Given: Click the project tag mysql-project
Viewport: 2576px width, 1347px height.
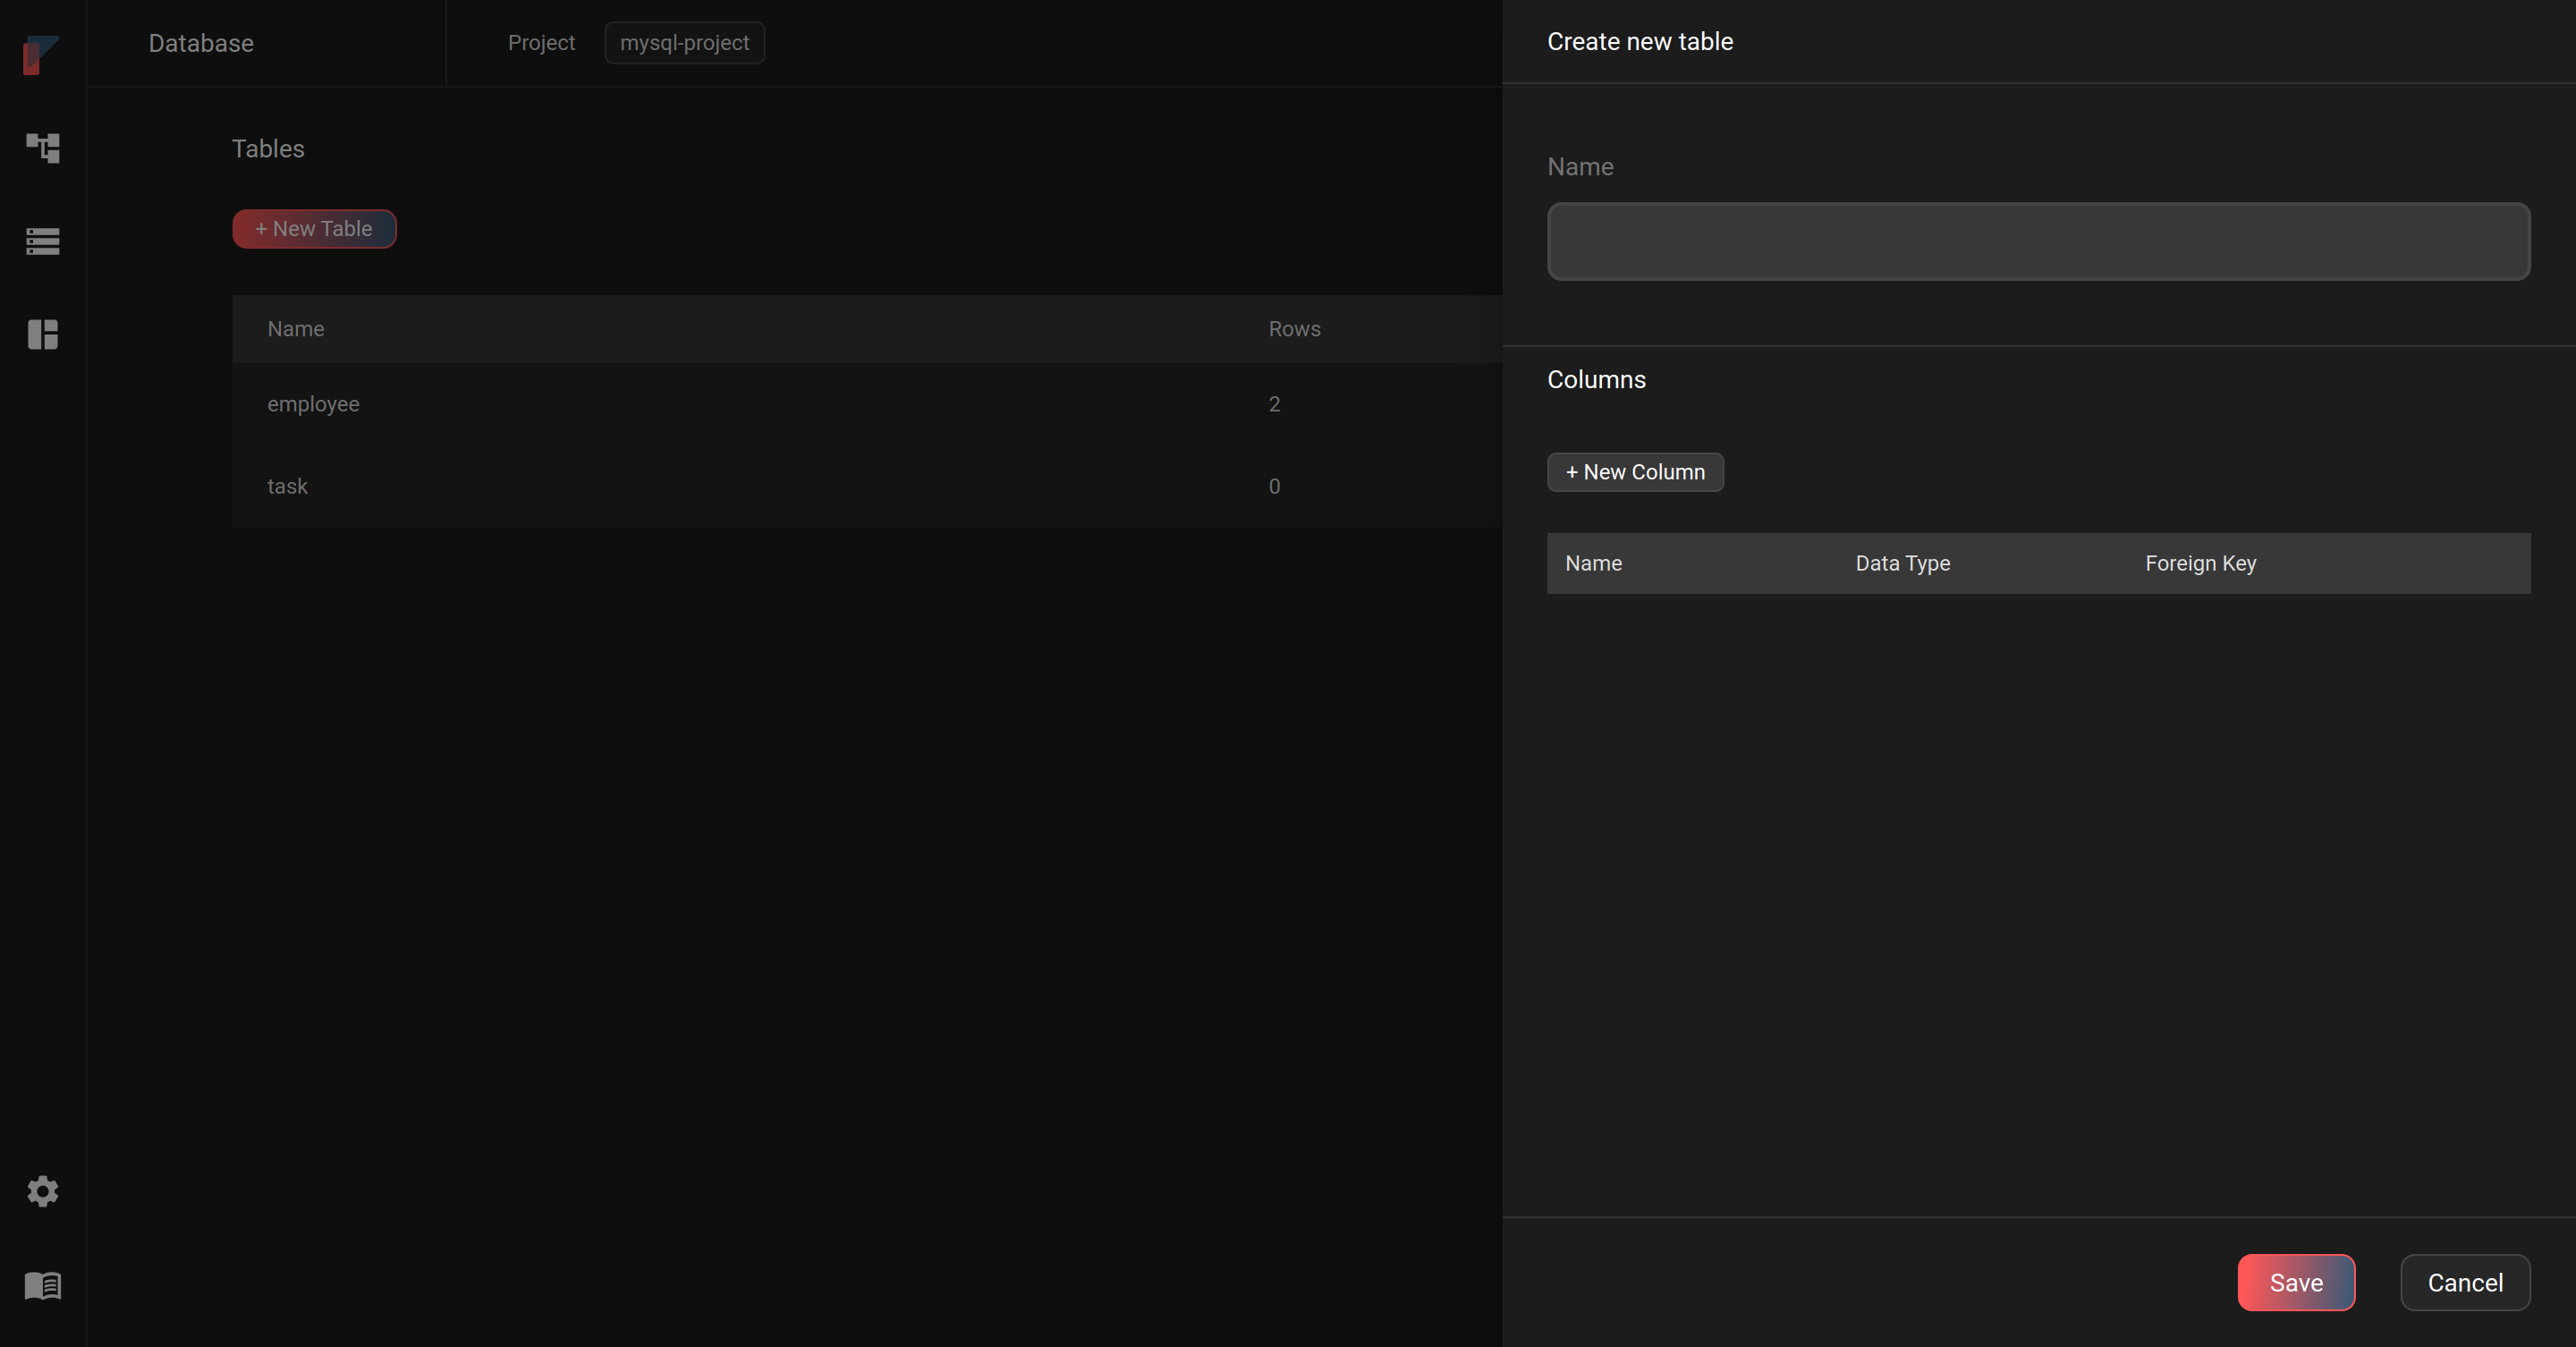Looking at the screenshot, I should click(x=685, y=41).
